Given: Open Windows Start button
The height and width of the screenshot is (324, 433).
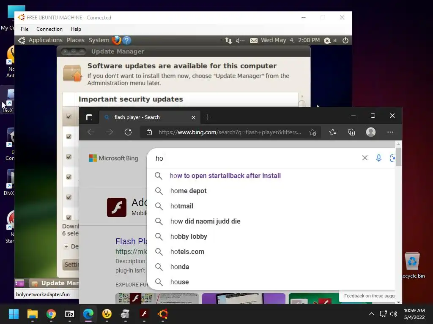Looking at the screenshot, I should click(14, 314).
